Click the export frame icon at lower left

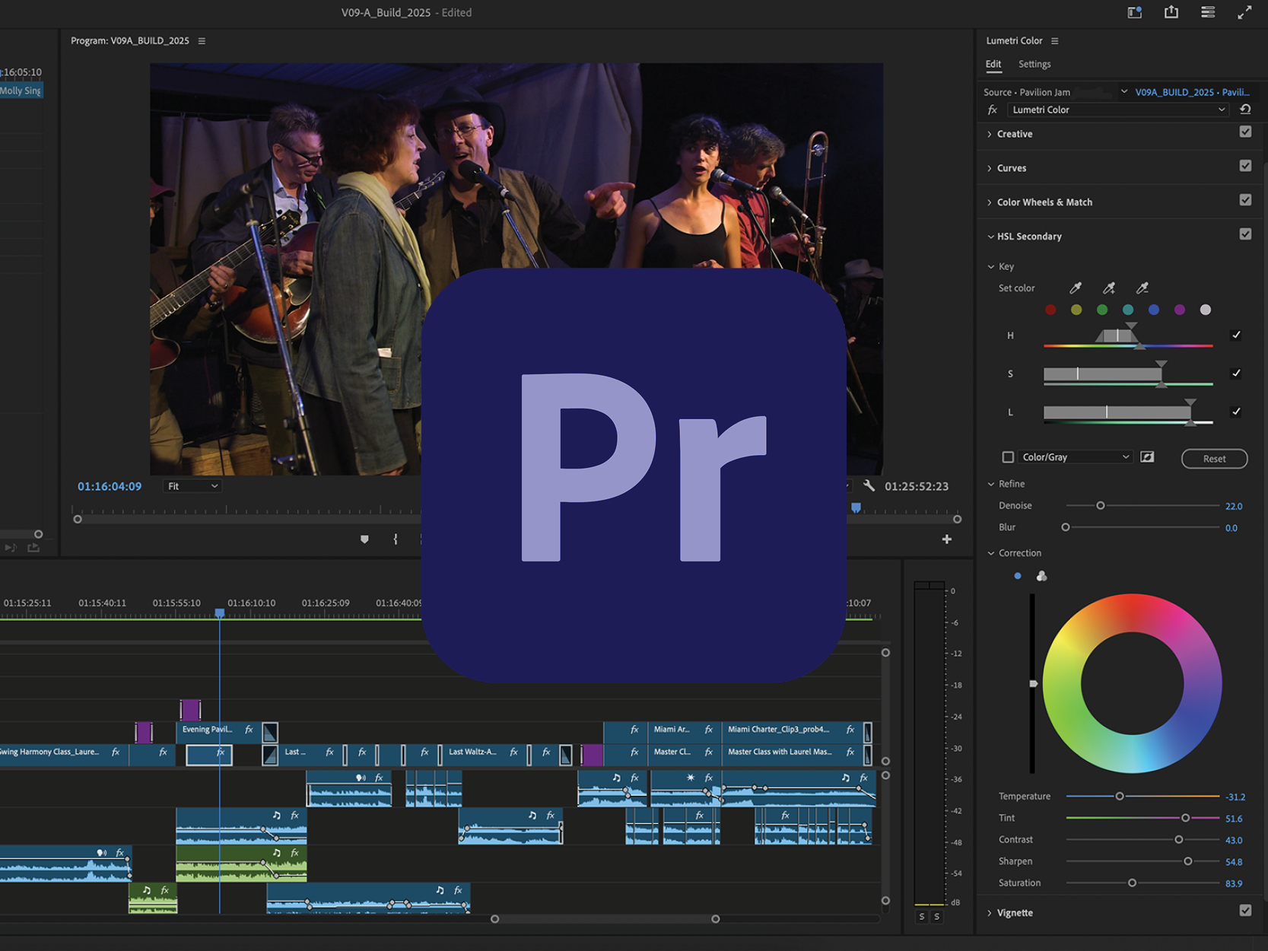tap(33, 547)
